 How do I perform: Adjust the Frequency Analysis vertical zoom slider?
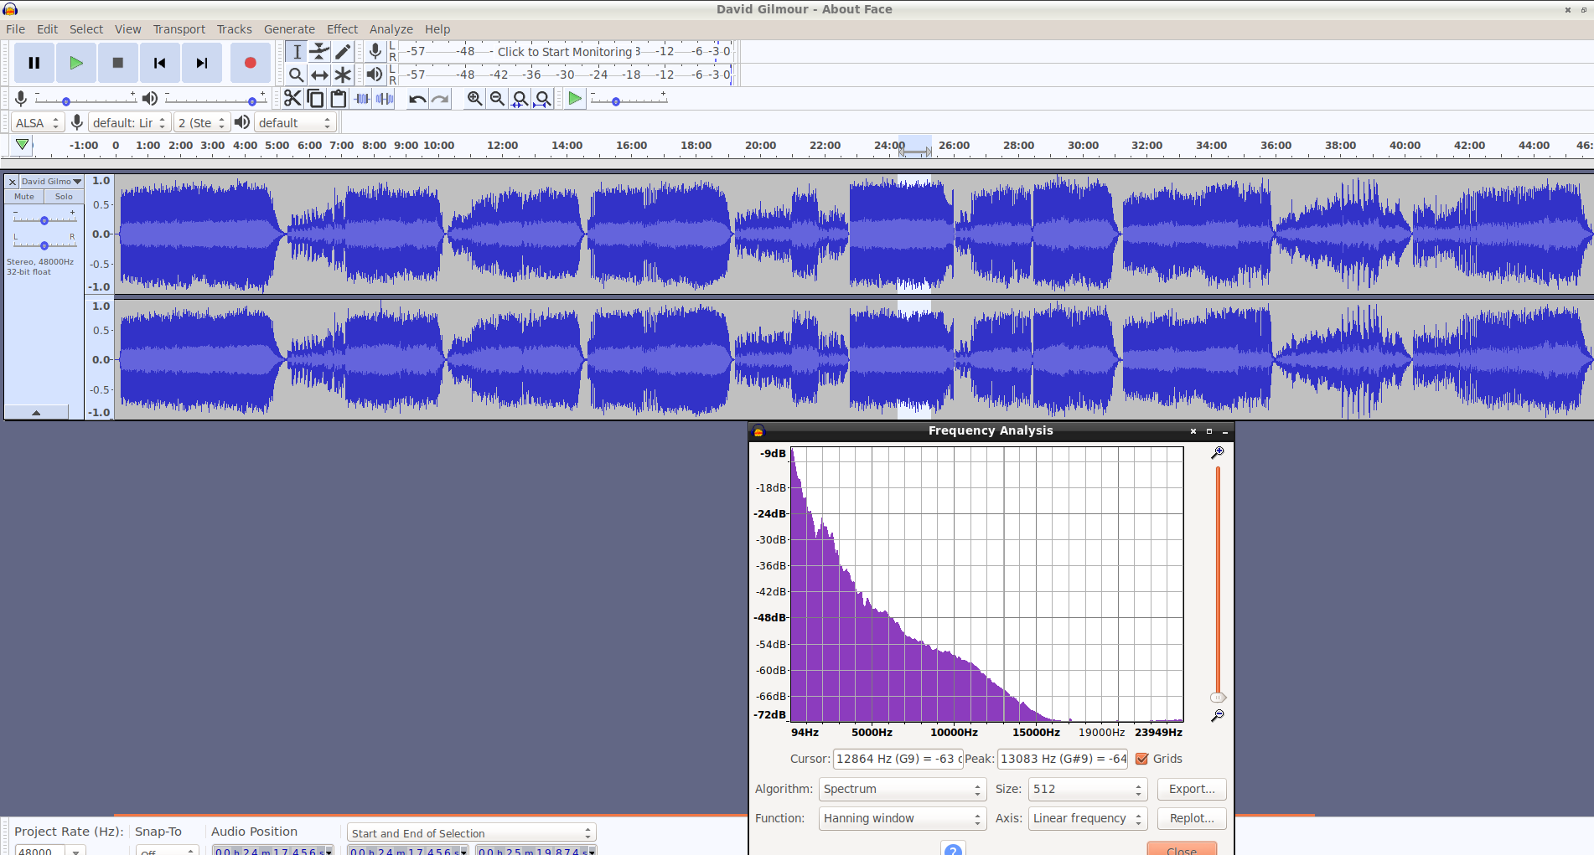(x=1218, y=697)
